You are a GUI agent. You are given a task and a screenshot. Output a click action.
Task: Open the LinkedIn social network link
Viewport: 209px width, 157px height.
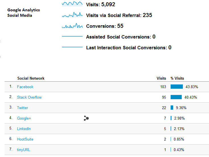(24, 129)
